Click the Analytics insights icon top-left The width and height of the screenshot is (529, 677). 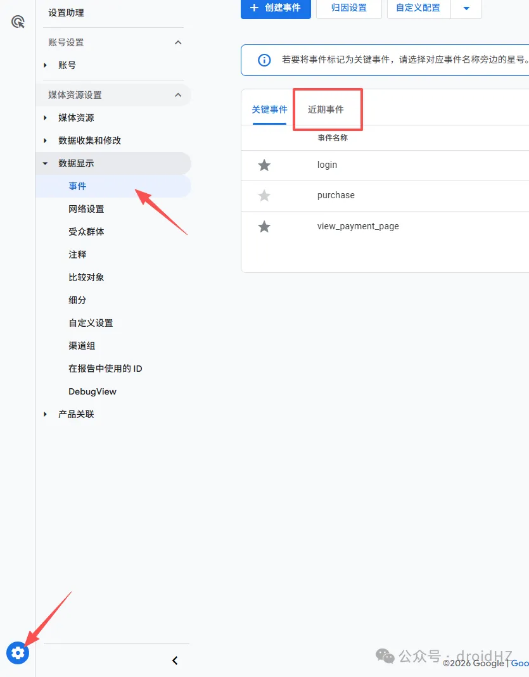point(18,22)
